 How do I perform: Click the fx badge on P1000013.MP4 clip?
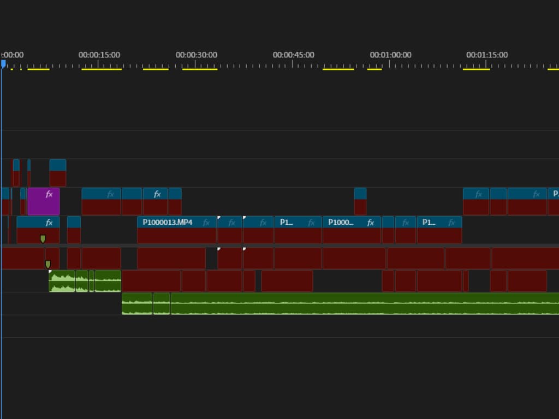[206, 223]
